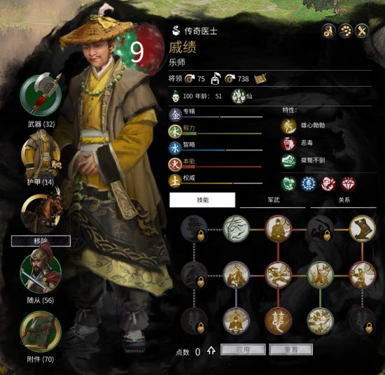Open the 附件 (70) accessory slot
385x375 pixels.
41,332
